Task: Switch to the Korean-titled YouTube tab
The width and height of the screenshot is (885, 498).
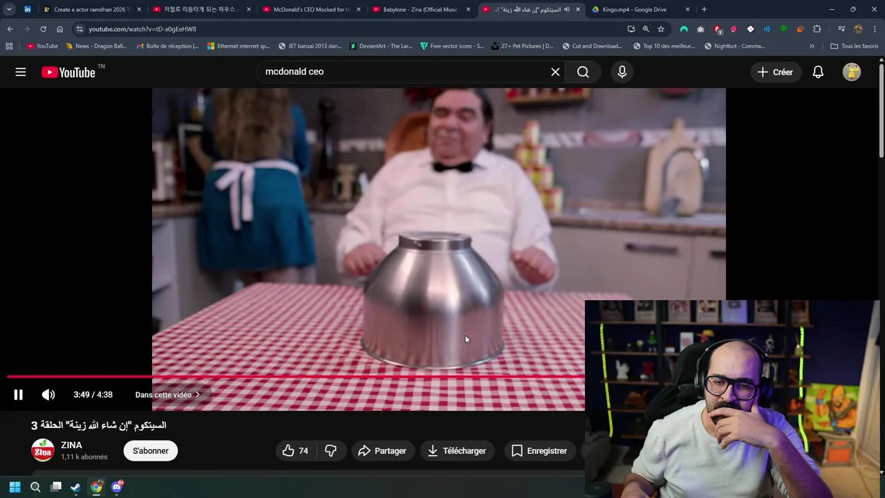Action: (201, 10)
